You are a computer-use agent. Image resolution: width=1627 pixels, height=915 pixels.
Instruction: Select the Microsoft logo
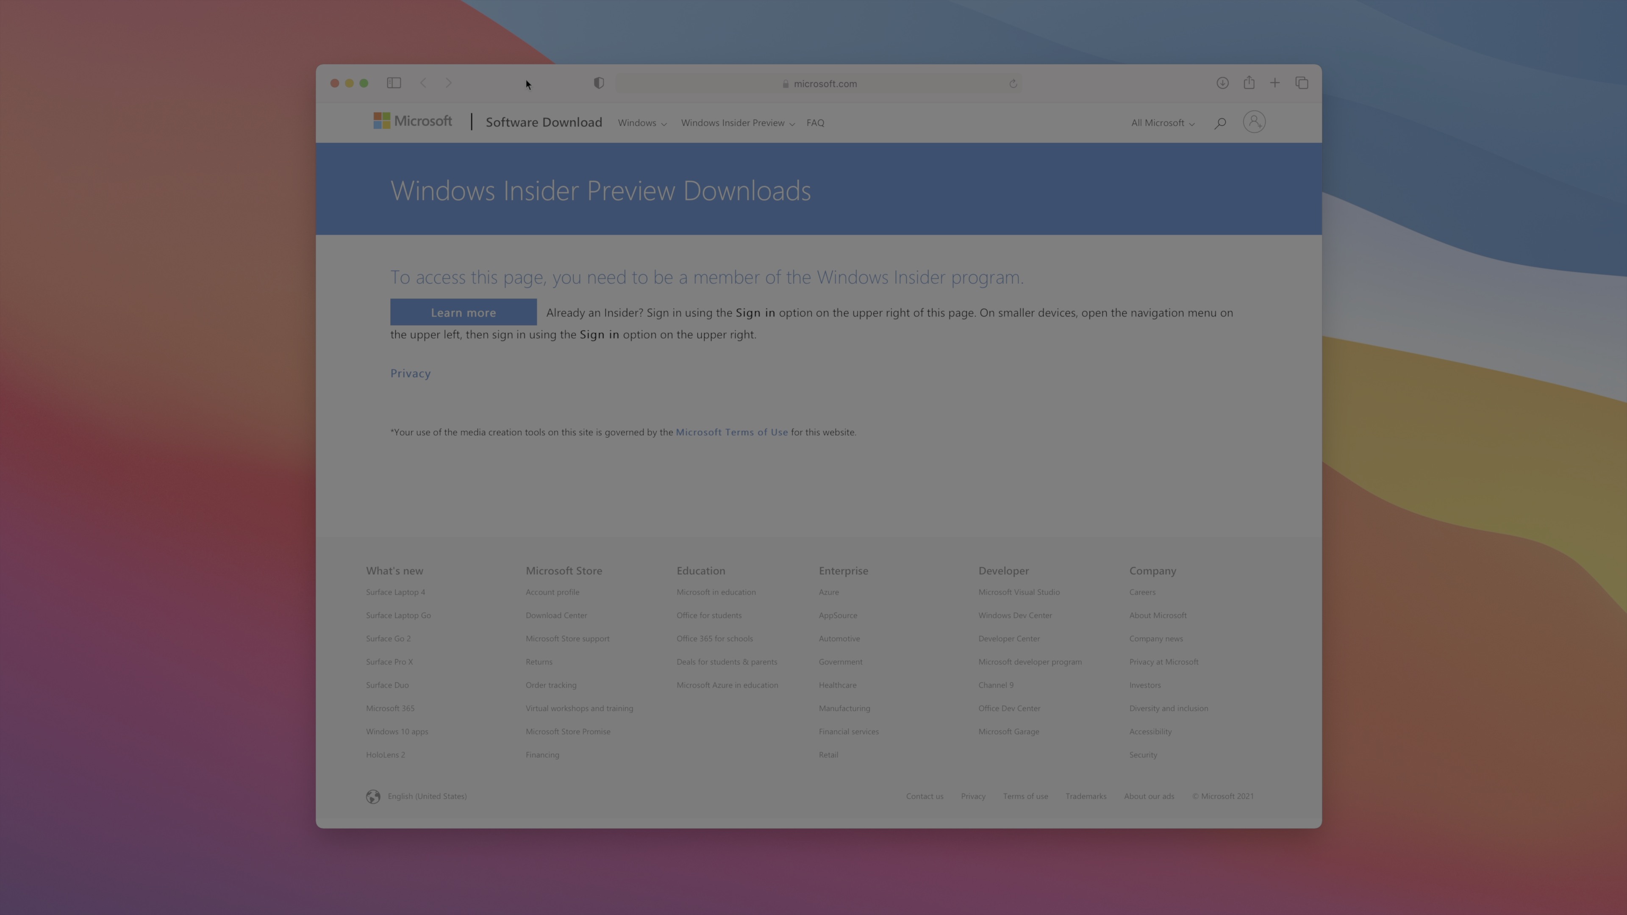point(412,121)
